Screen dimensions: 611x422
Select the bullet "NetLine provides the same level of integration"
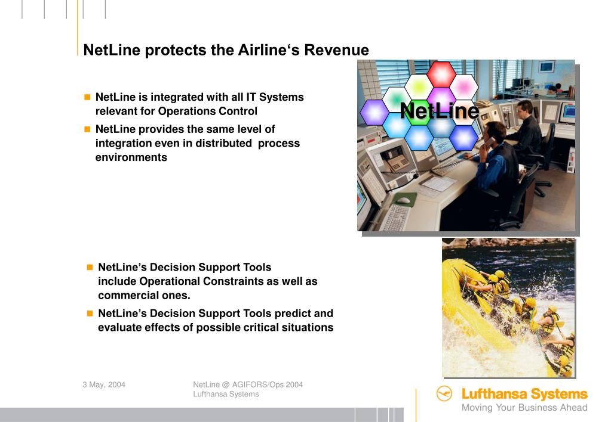coord(198,143)
